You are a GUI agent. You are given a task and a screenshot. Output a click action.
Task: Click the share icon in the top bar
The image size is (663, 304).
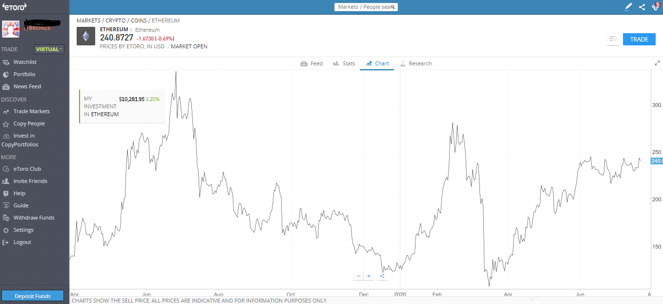pyautogui.click(x=642, y=6)
